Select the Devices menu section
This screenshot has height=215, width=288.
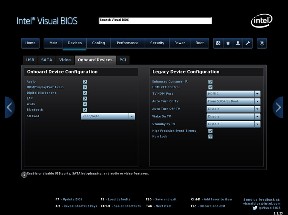75,43
